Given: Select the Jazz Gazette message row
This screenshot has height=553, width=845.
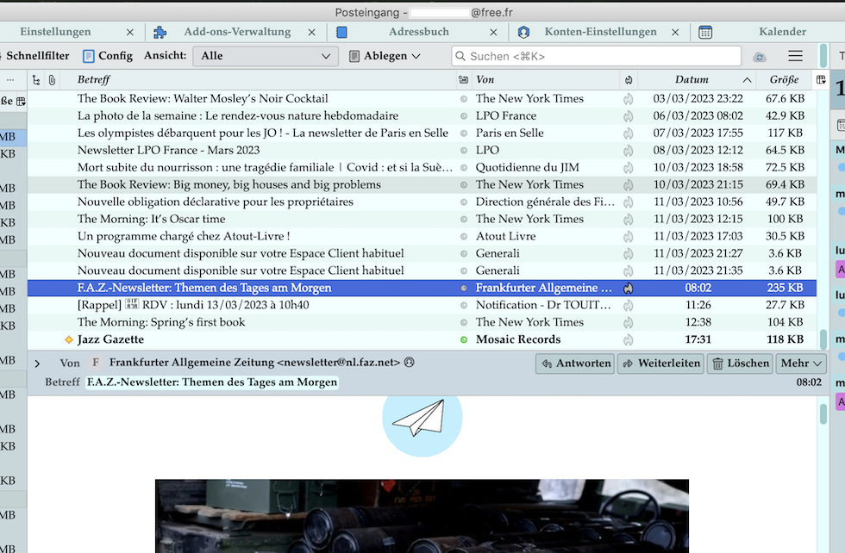Looking at the screenshot, I should [422, 339].
